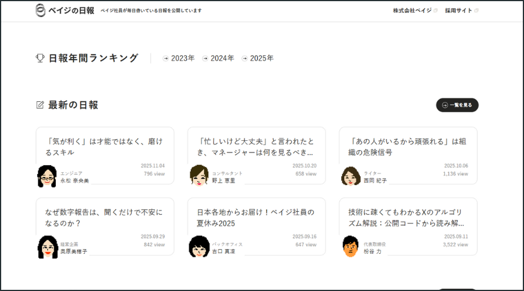Click the trophy icon by 日報年間ランキング
Screen dimensions: 524x291
40,58
